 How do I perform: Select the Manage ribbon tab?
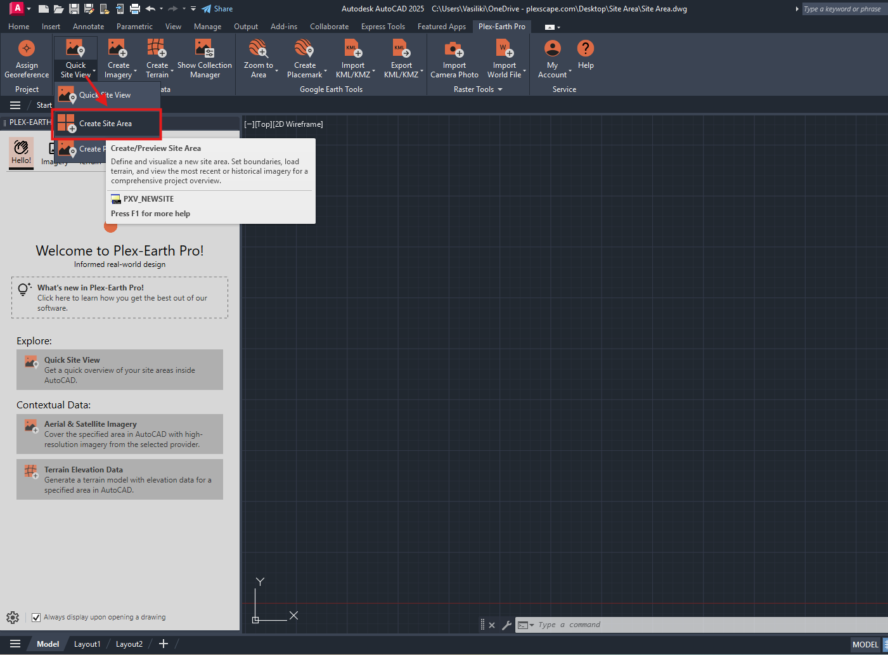(x=207, y=27)
